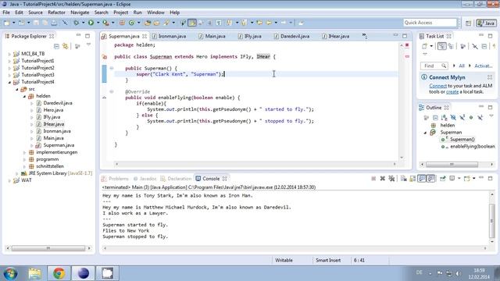Click the New Task icon in Task List
The height and width of the screenshot is (281, 500).
pos(424,46)
